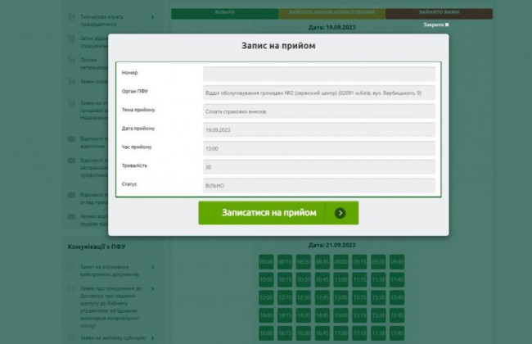The width and height of the screenshot is (532, 344).
Task: Click the 'Тривалість' field showing 30
Action: (318, 167)
